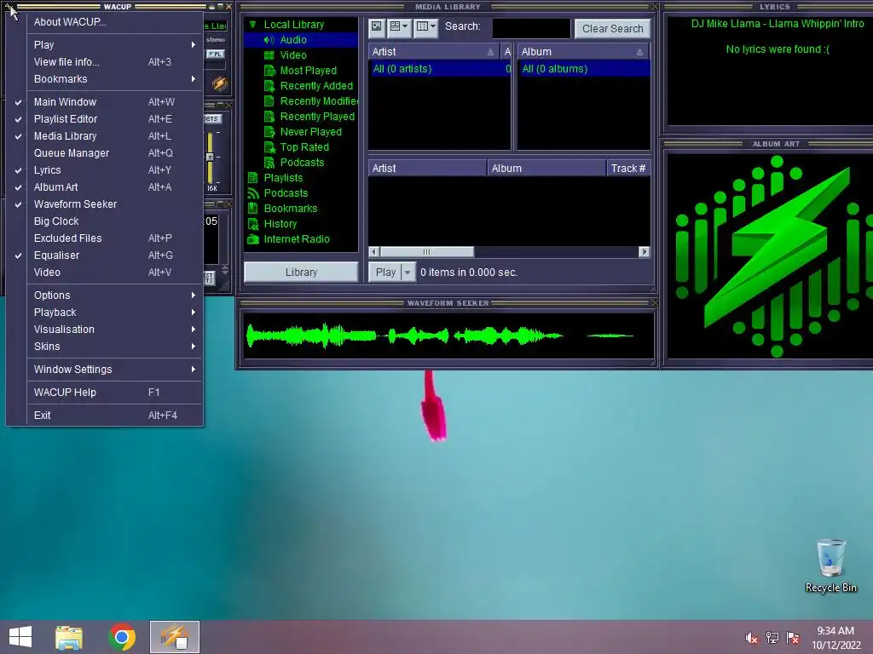Choose Excluded Files in the menu
The width and height of the screenshot is (873, 654).
(x=104, y=238)
